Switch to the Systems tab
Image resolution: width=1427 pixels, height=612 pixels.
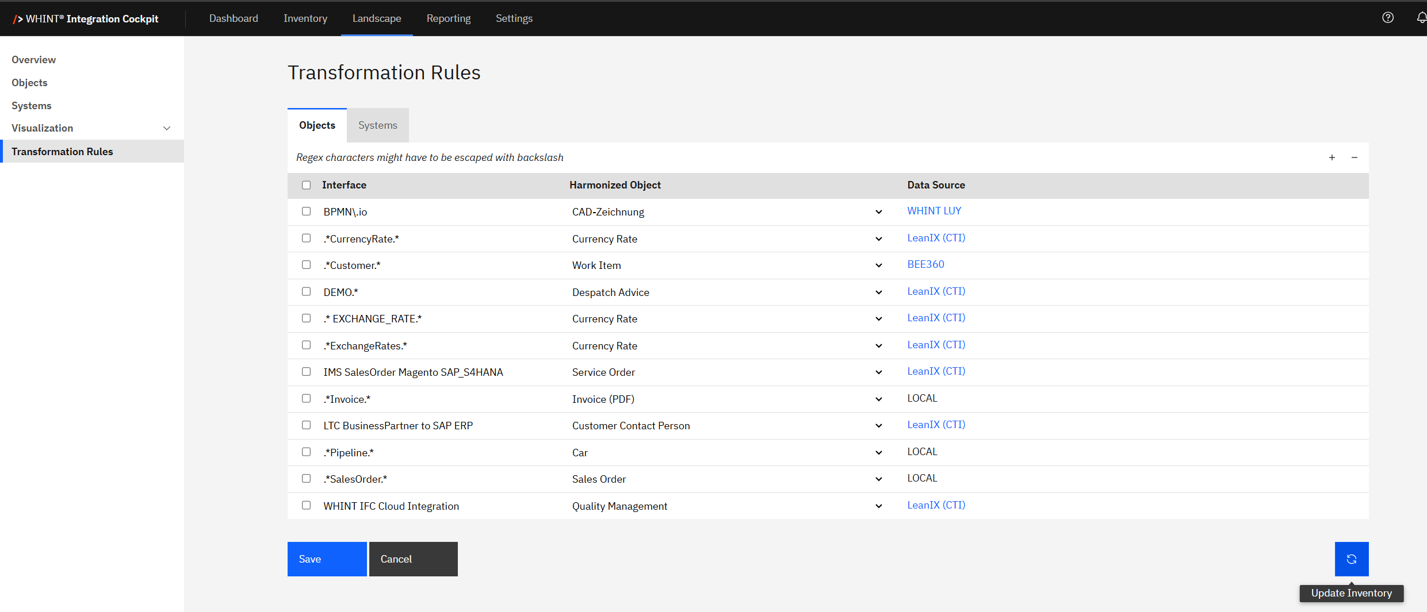tap(377, 125)
